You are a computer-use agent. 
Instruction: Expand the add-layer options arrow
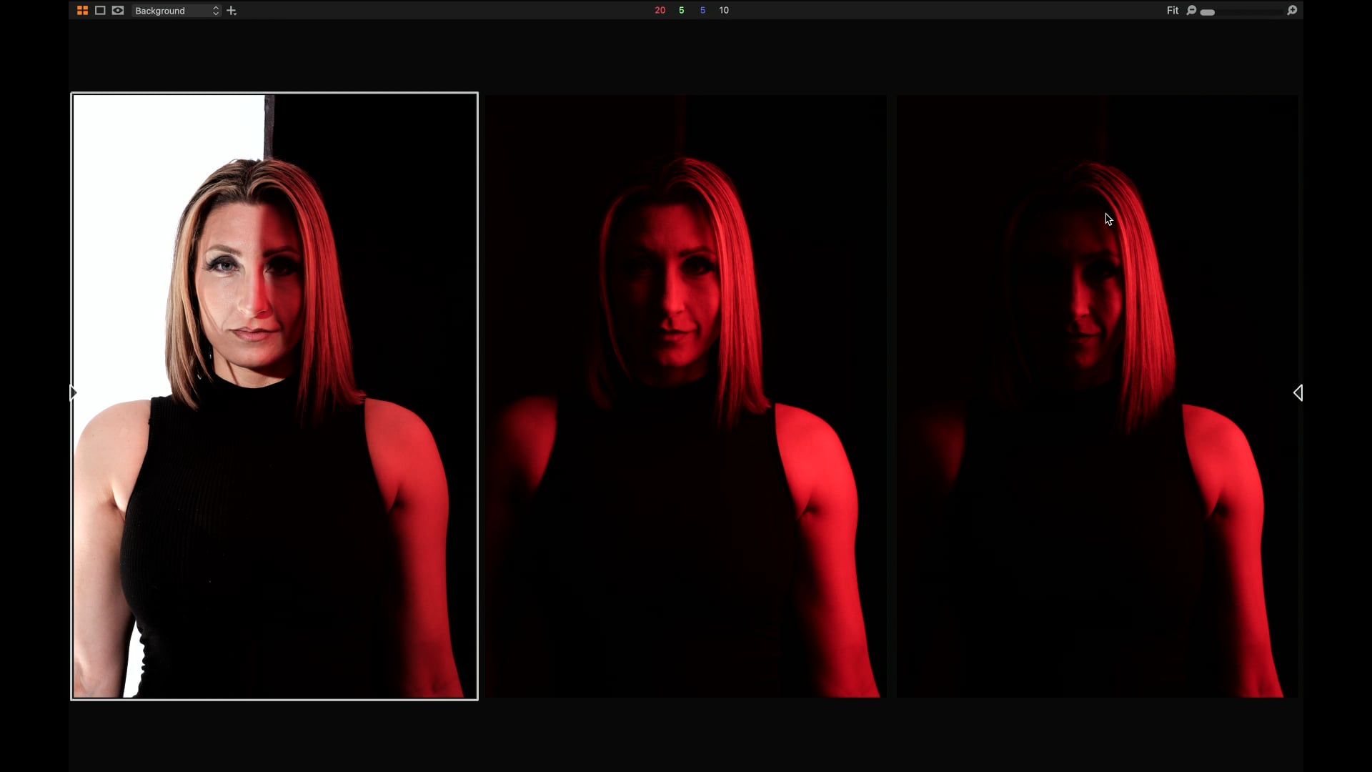[x=237, y=14]
